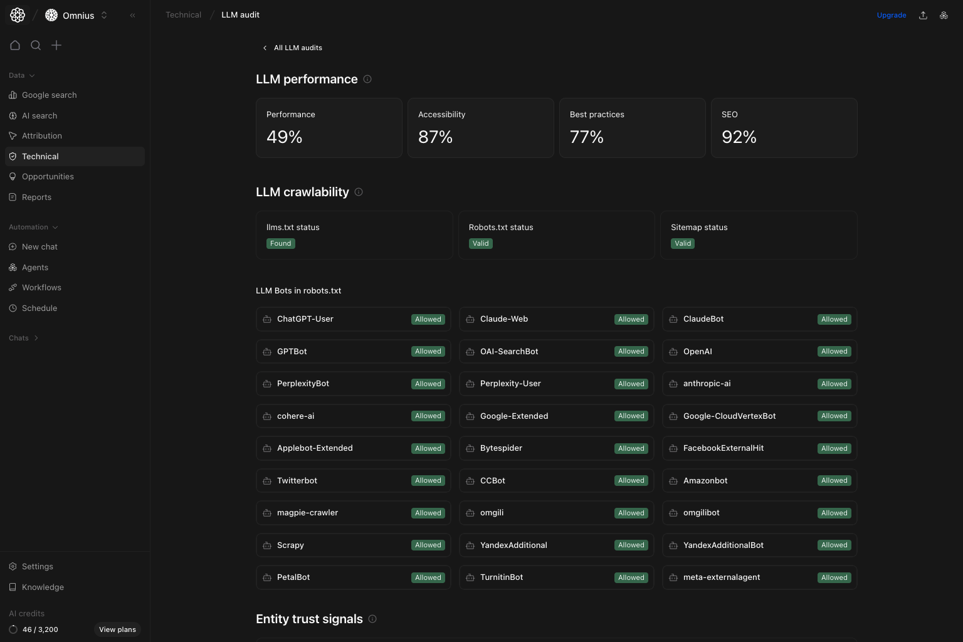Image resolution: width=963 pixels, height=642 pixels.
Task: Click the bot icon next to cohere-ai
Action: point(267,416)
